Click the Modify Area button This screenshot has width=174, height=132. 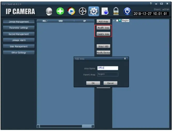click(x=103, y=28)
